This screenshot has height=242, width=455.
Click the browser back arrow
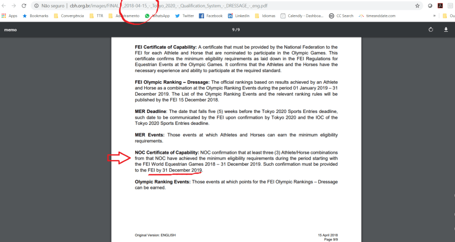(4, 5)
